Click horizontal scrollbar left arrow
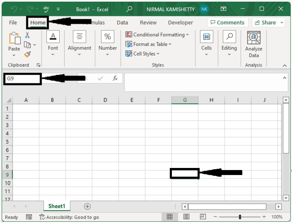This screenshot has width=292, height=223. (185, 206)
